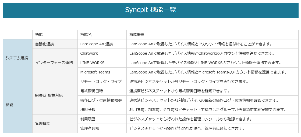Click the description '最終稼働日時を確認できます'

212,91
